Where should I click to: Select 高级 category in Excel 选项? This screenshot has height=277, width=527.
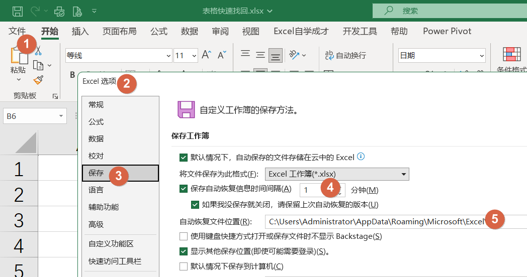point(120,224)
